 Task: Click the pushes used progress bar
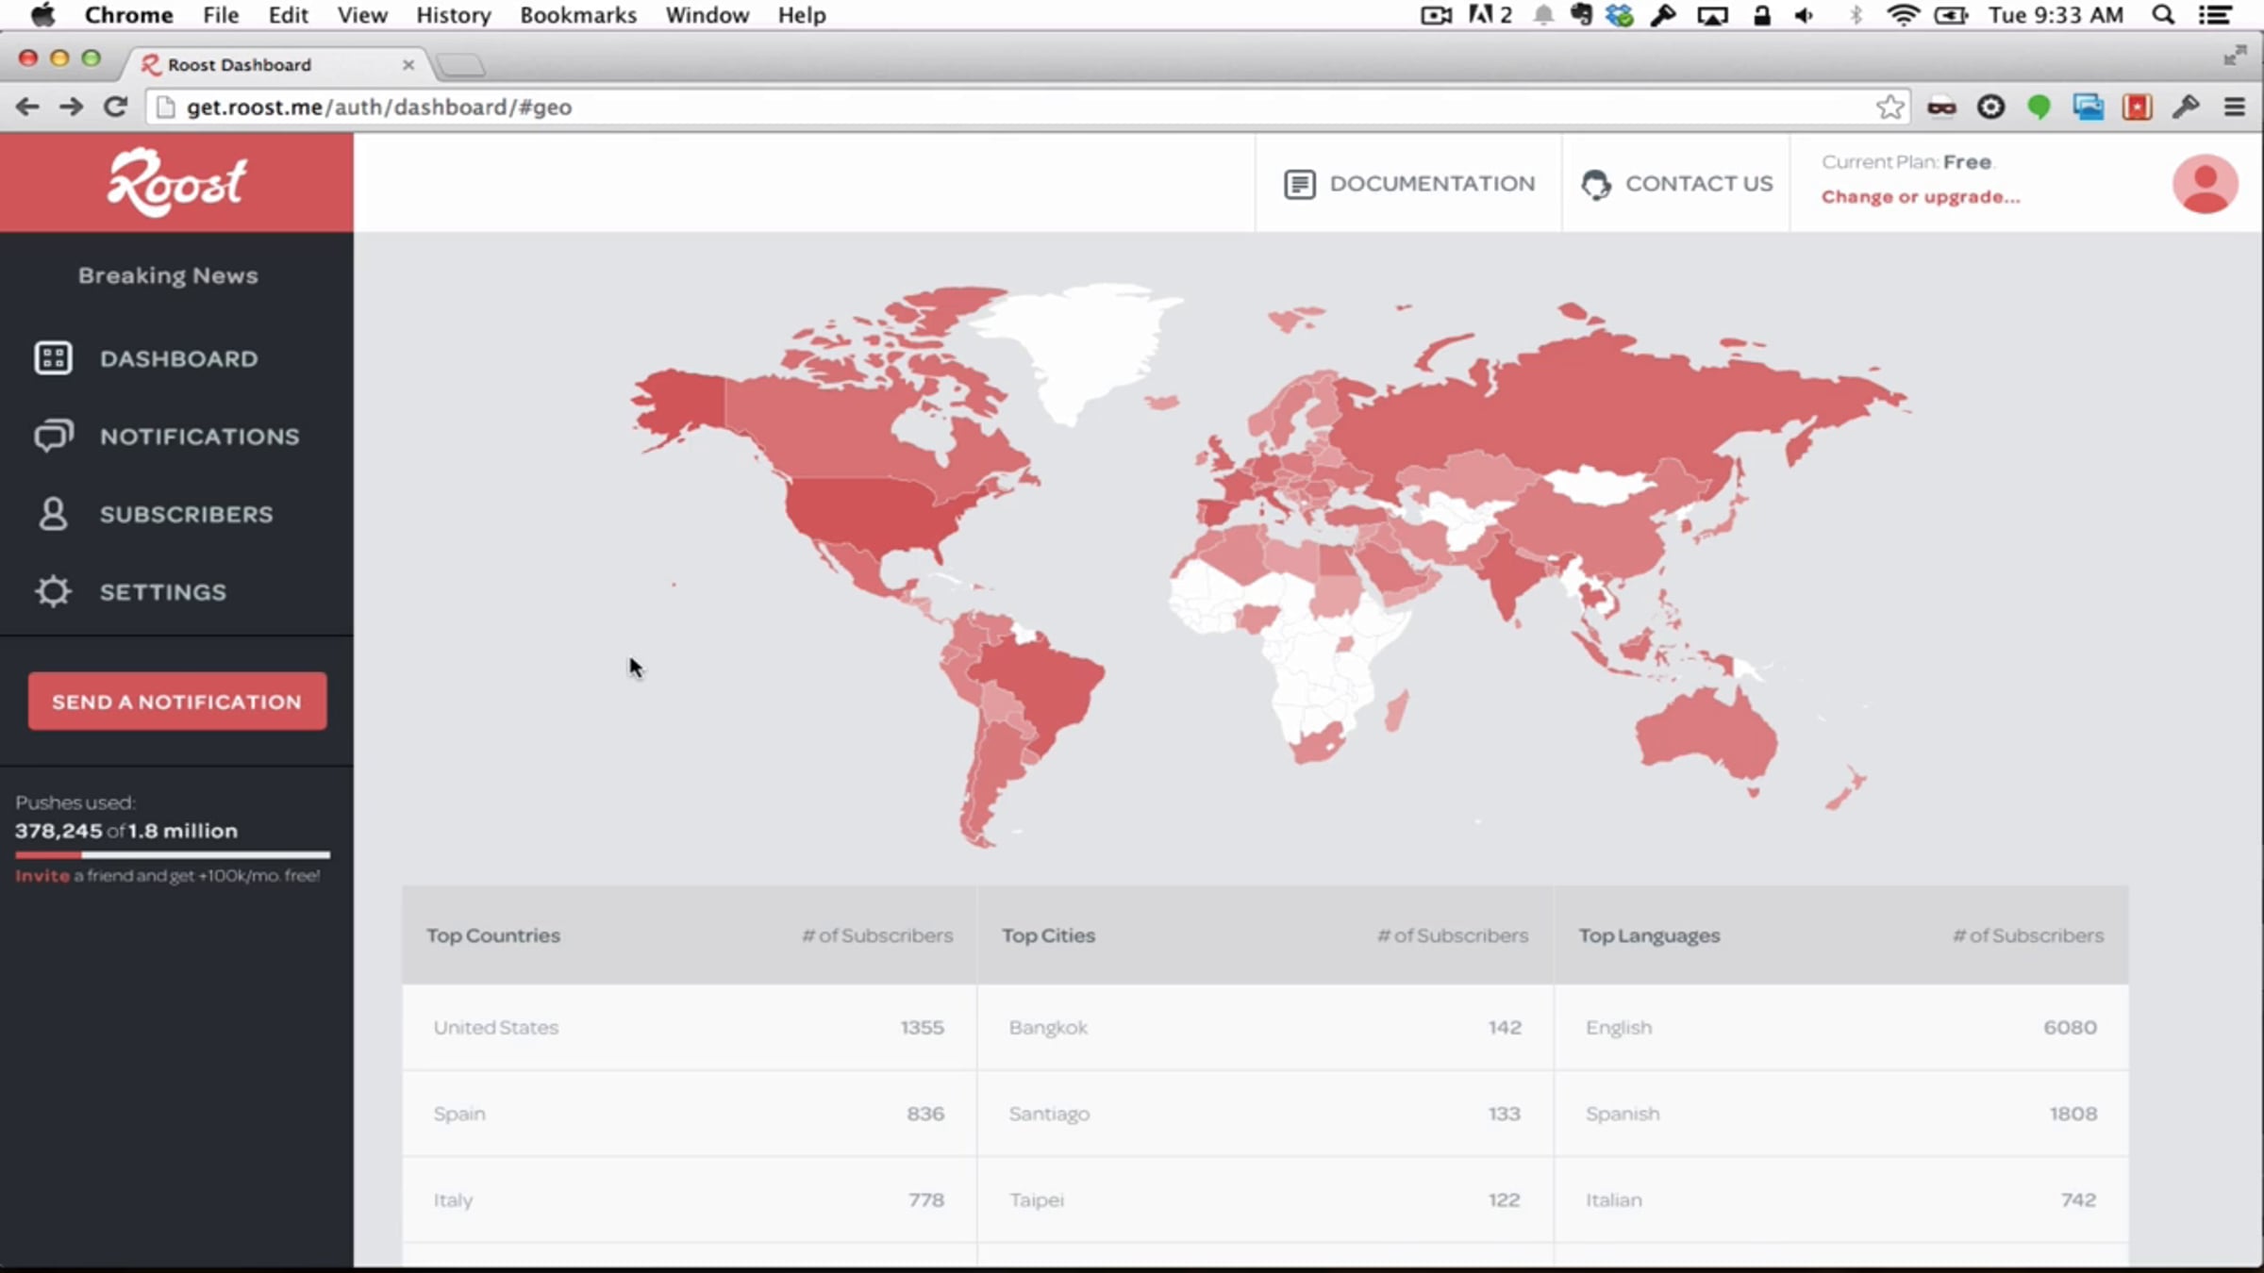click(x=173, y=854)
